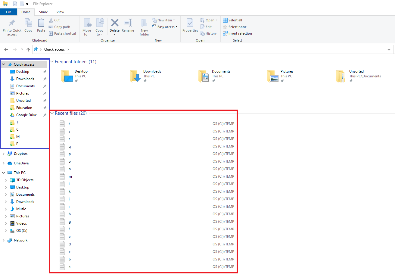Click the Back navigation arrow

tap(6, 49)
